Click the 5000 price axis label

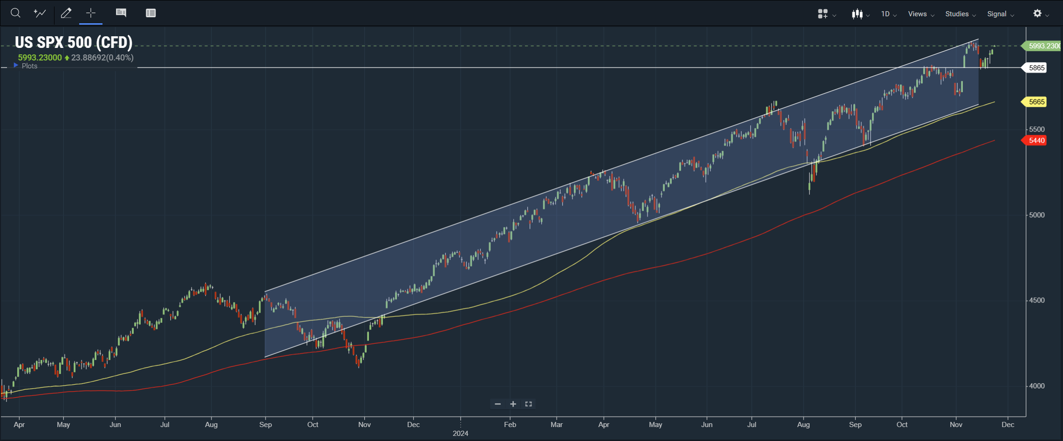pos(1037,215)
